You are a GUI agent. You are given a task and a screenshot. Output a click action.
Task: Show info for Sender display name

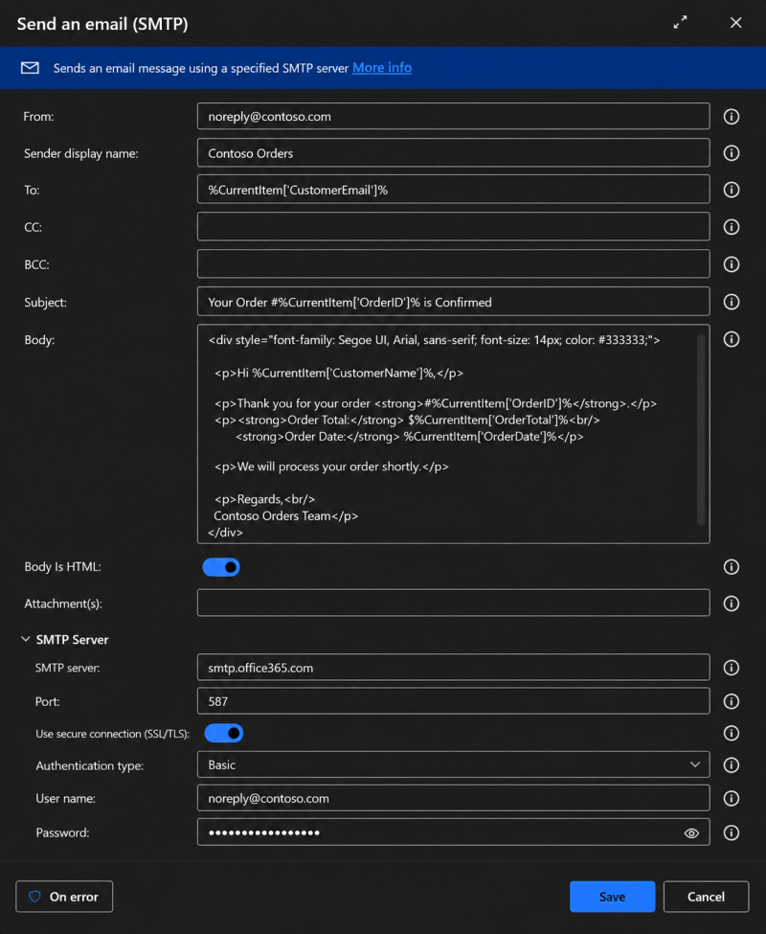click(x=731, y=153)
